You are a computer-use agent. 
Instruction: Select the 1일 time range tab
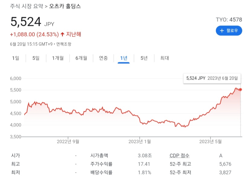click(16, 58)
